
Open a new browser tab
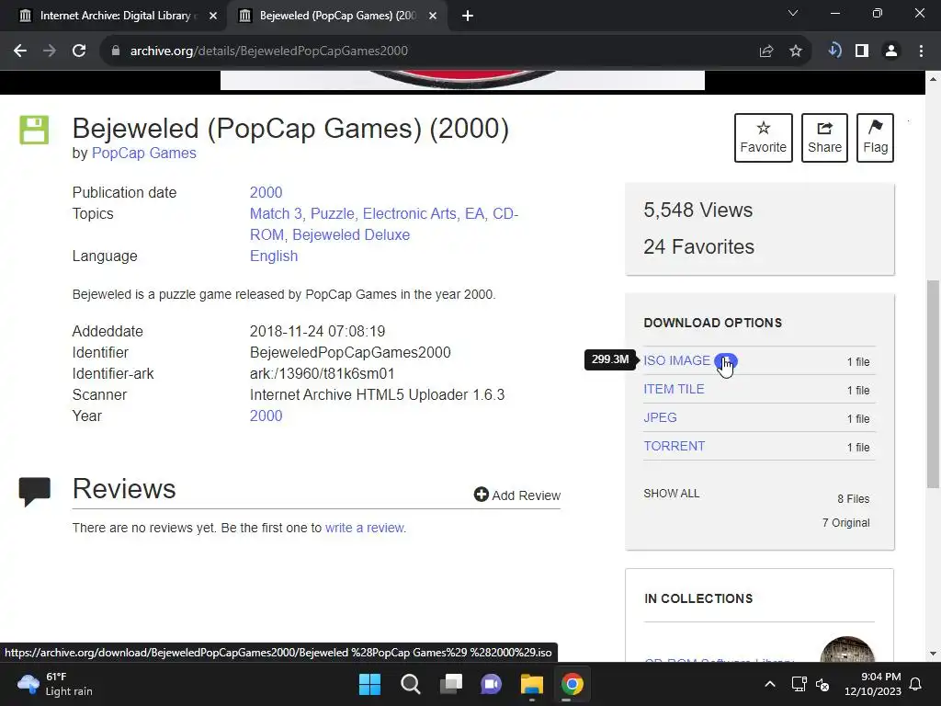pos(468,17)
